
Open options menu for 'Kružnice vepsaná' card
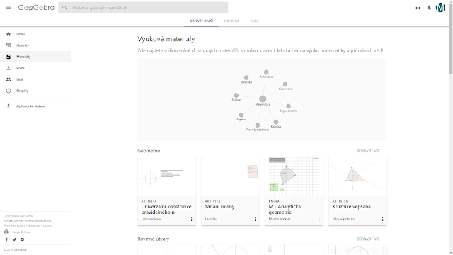(x=382, y=219)
